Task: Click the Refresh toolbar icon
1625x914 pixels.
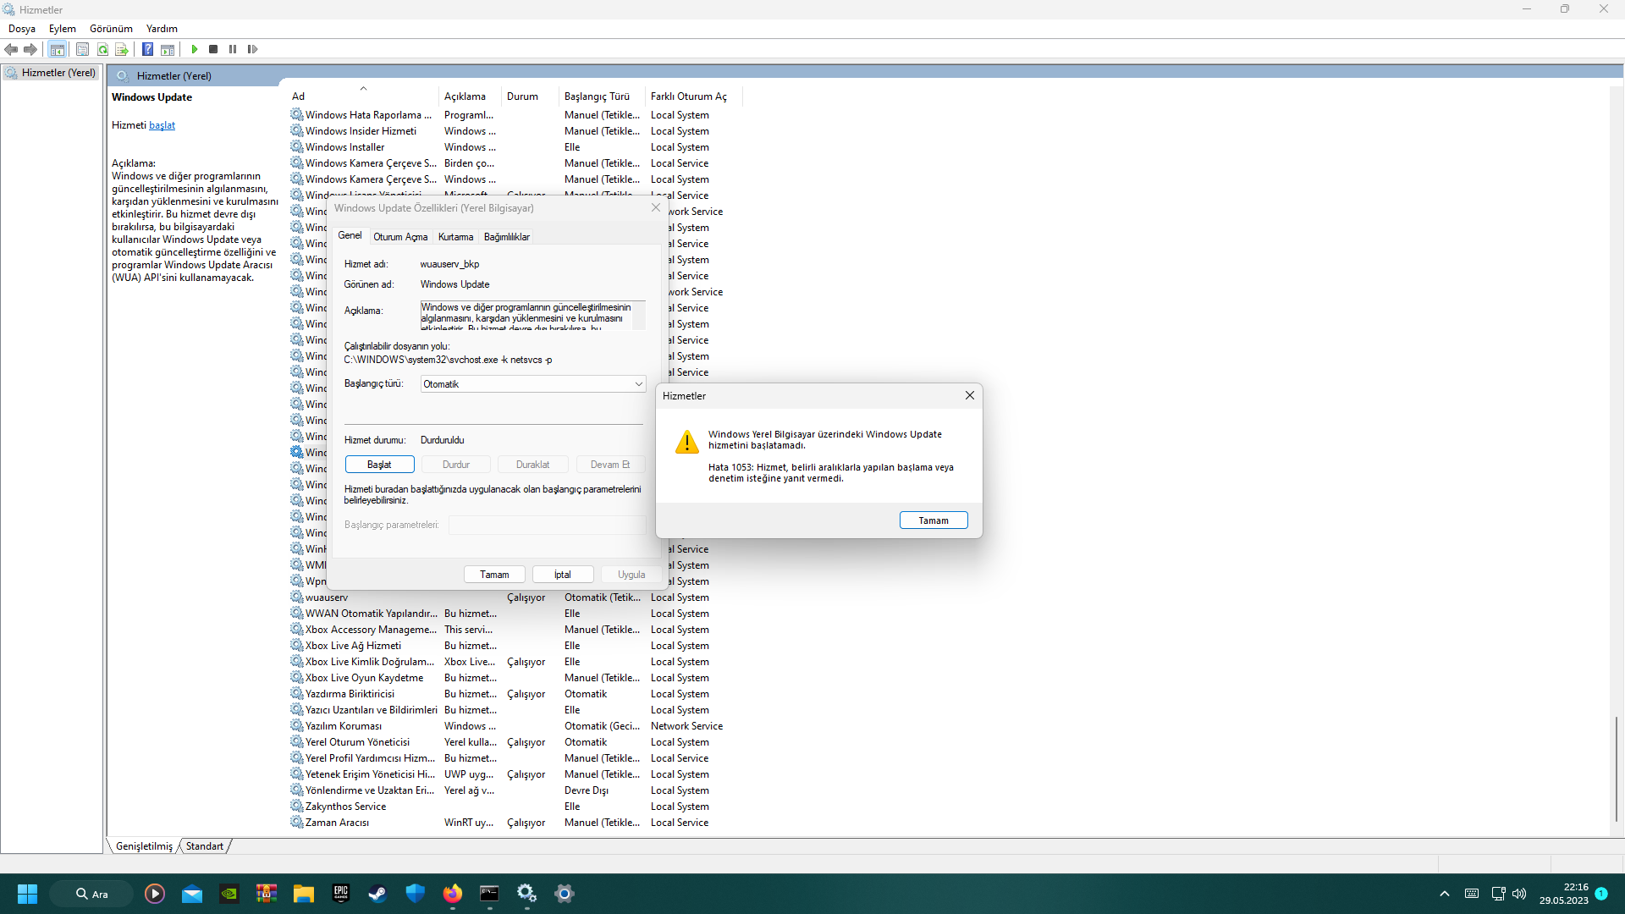Action: pos(102,49)
